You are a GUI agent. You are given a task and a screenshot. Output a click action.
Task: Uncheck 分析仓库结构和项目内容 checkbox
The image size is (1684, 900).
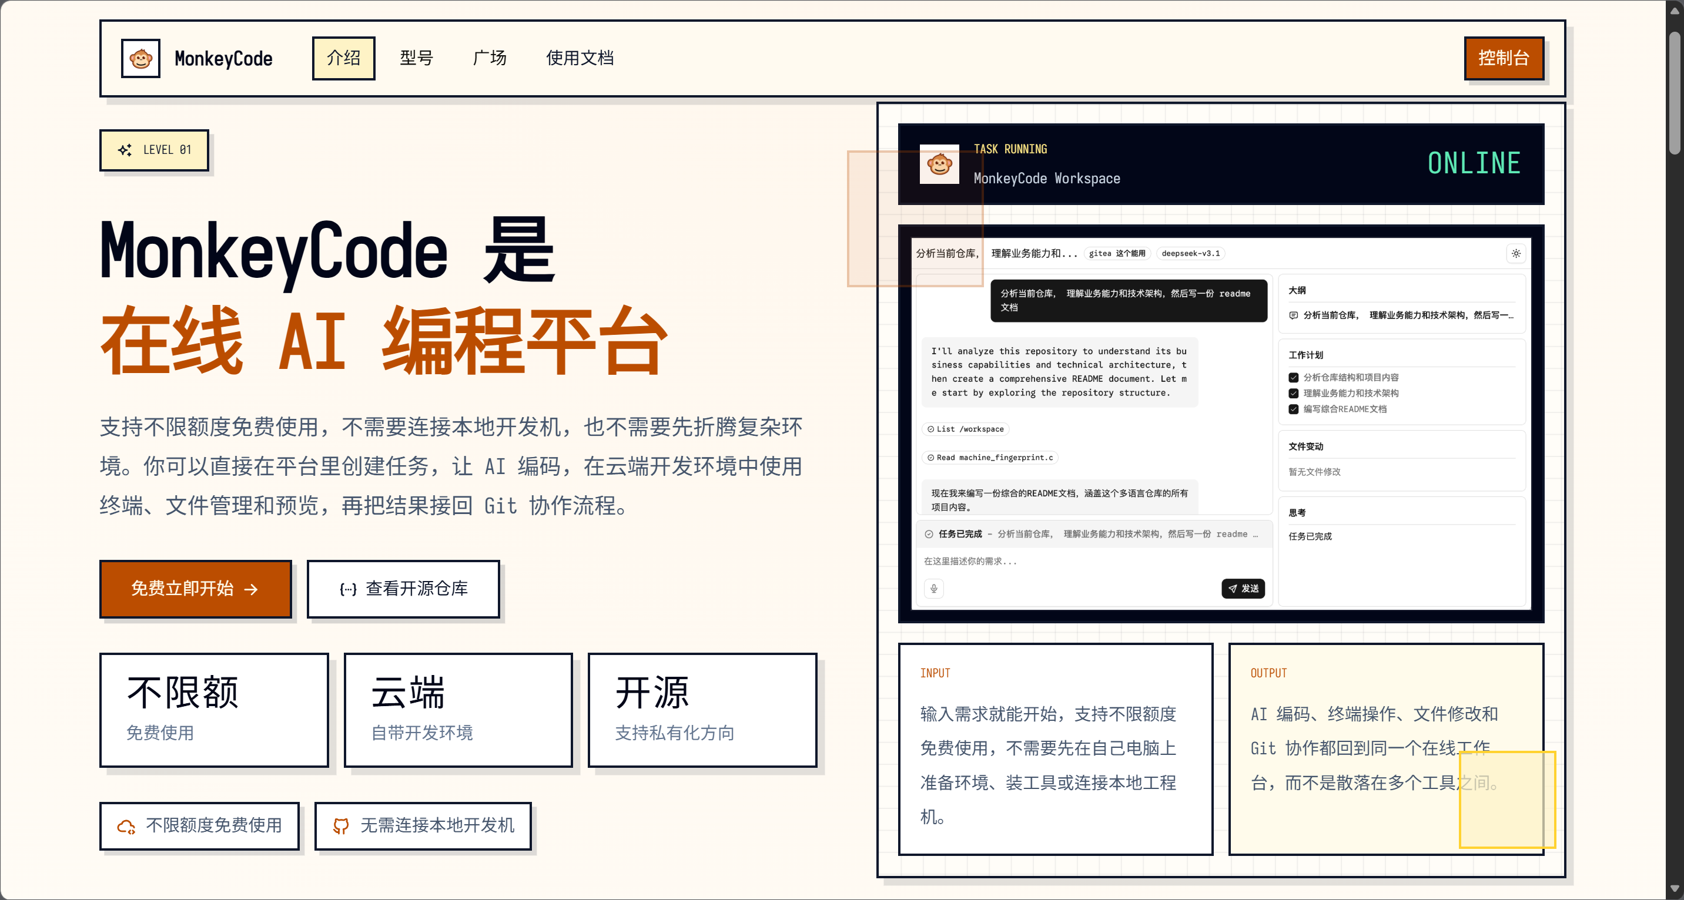[1293, 377]
